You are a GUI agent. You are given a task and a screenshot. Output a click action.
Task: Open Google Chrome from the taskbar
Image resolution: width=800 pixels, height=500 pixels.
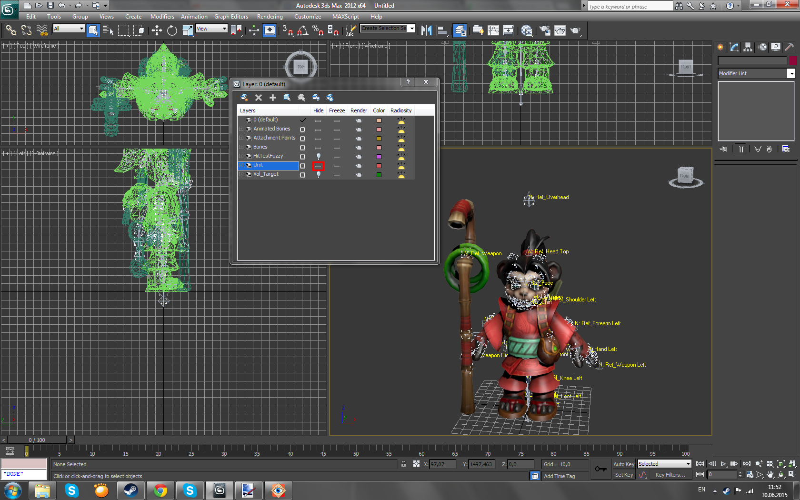pos(160,490)
